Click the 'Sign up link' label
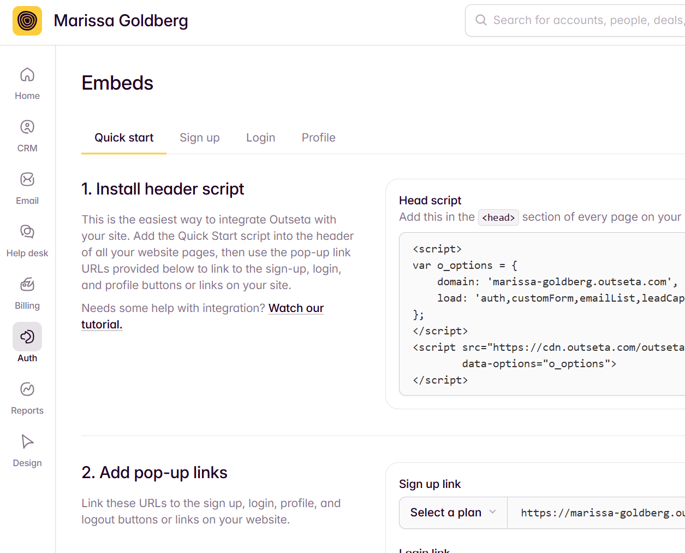Viewport: 685px width, 553px height. 430,484
